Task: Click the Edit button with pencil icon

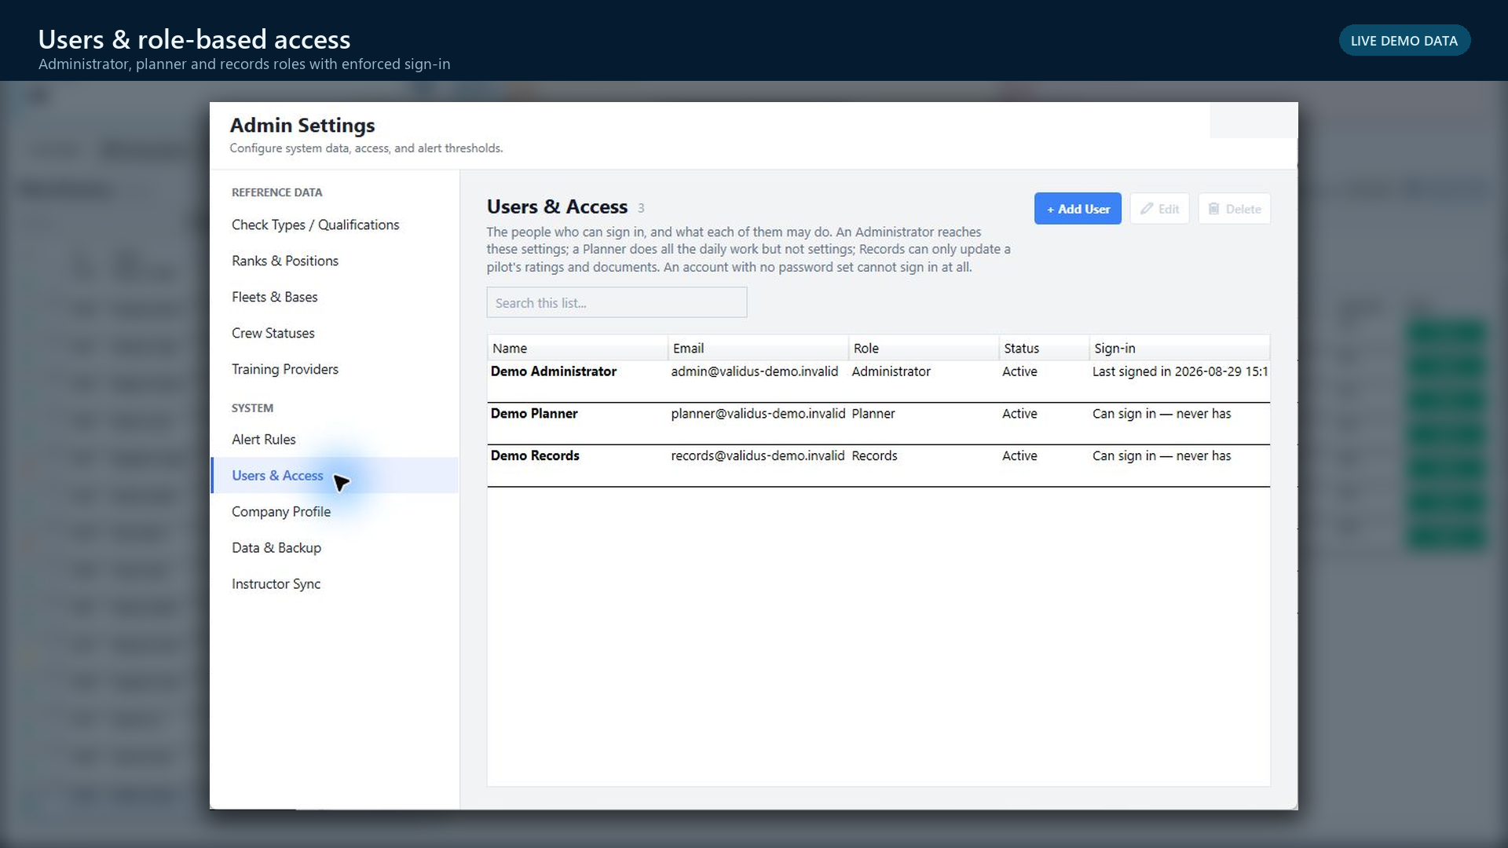Action: pyautogui.click(x=1159, y=209)
